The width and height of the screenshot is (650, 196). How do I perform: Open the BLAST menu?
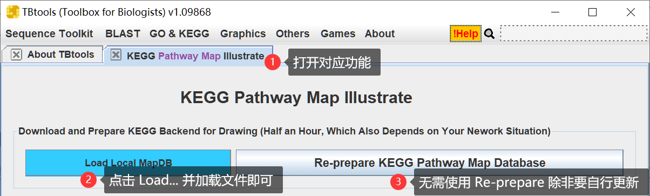pyautogui.click(x=123, y=33)
